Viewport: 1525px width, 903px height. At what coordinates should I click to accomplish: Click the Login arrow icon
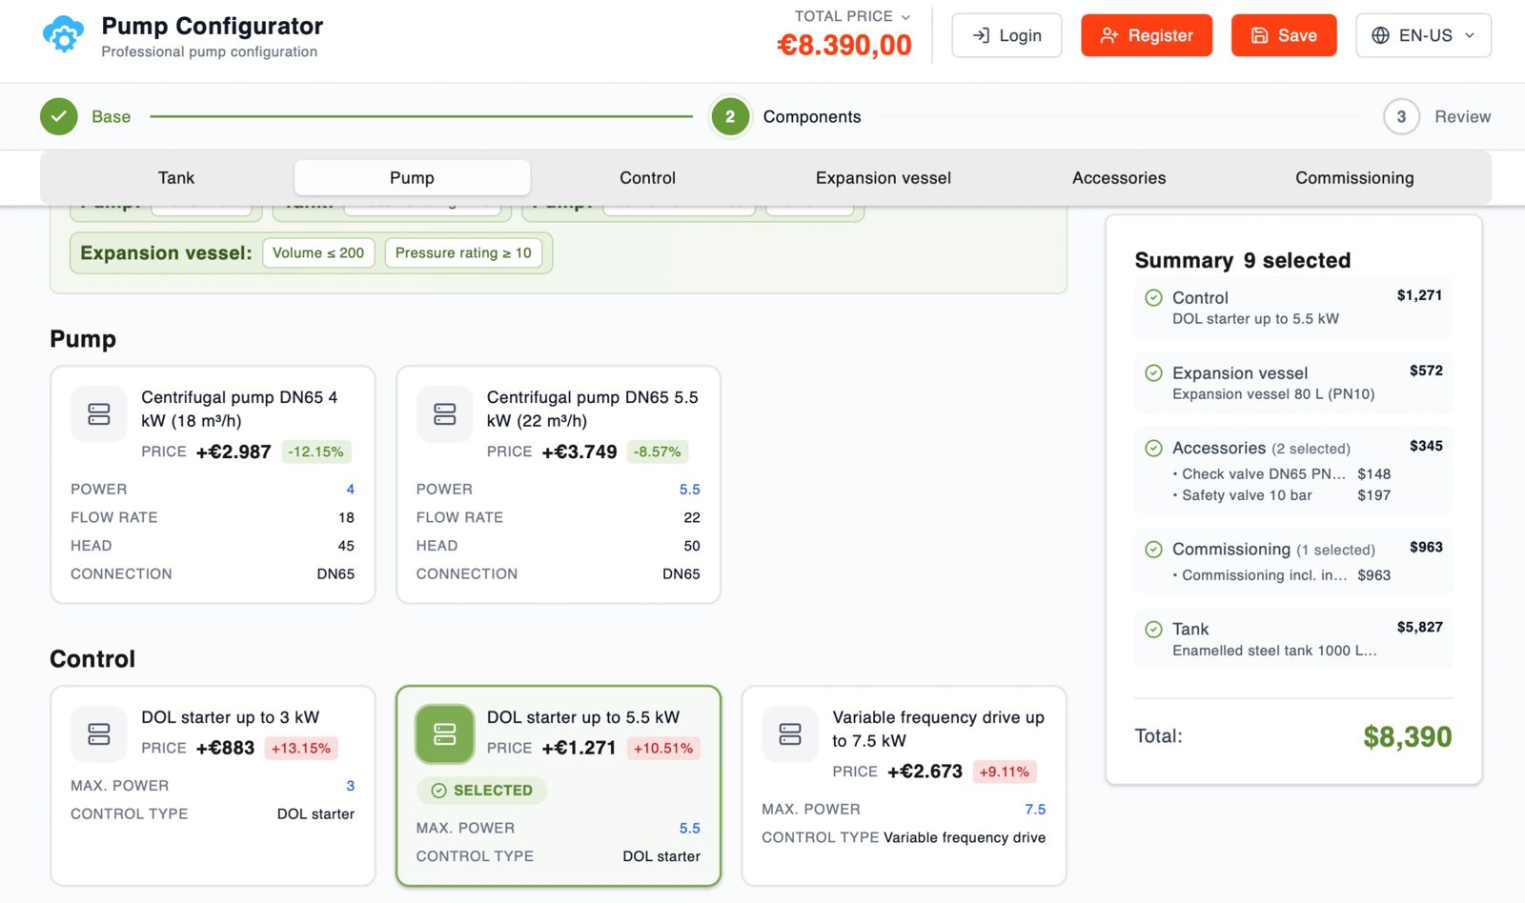pyautogui.click(x=981, y=35)
